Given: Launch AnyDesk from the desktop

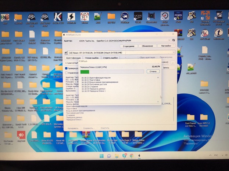Looking at the screenshot, I should click(21, 136).
